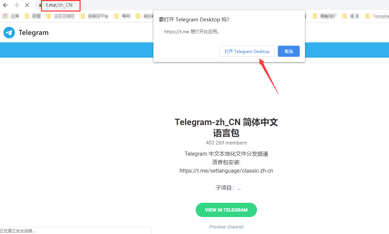Click the leftmost bookmark favicon on bookmarks bar
389x234 pixels.
(5, 16)
